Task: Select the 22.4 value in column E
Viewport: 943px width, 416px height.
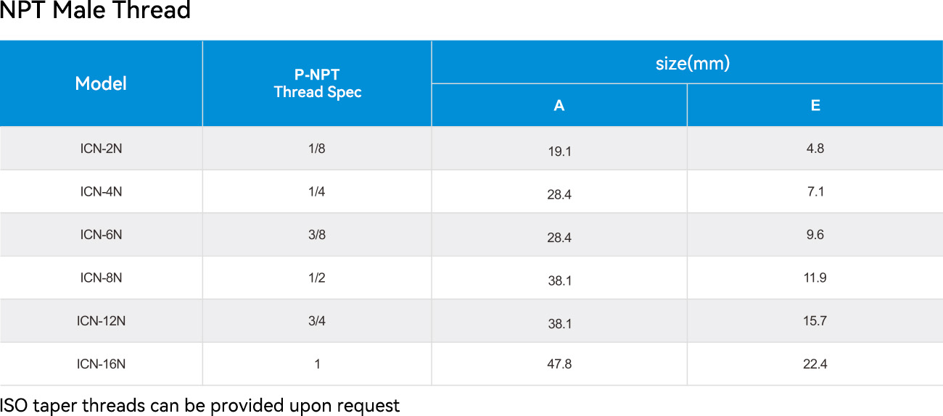Action: coord(815,364)
